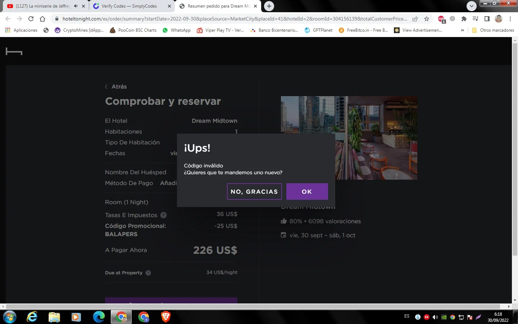Choose NO, GRACIAS in the dialog

254,192
